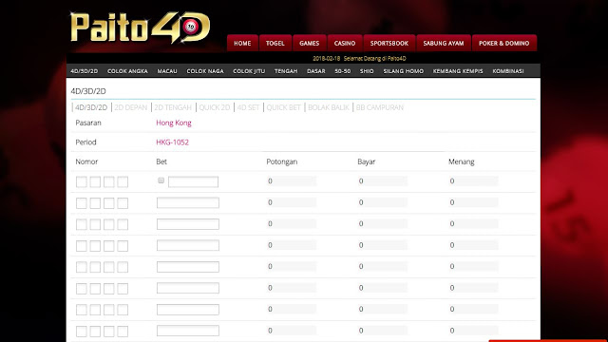Image resolution: width=608 pixels, height=342 pixels.
Task: Click the Bayar column header
Action: (x=367, y=161)
